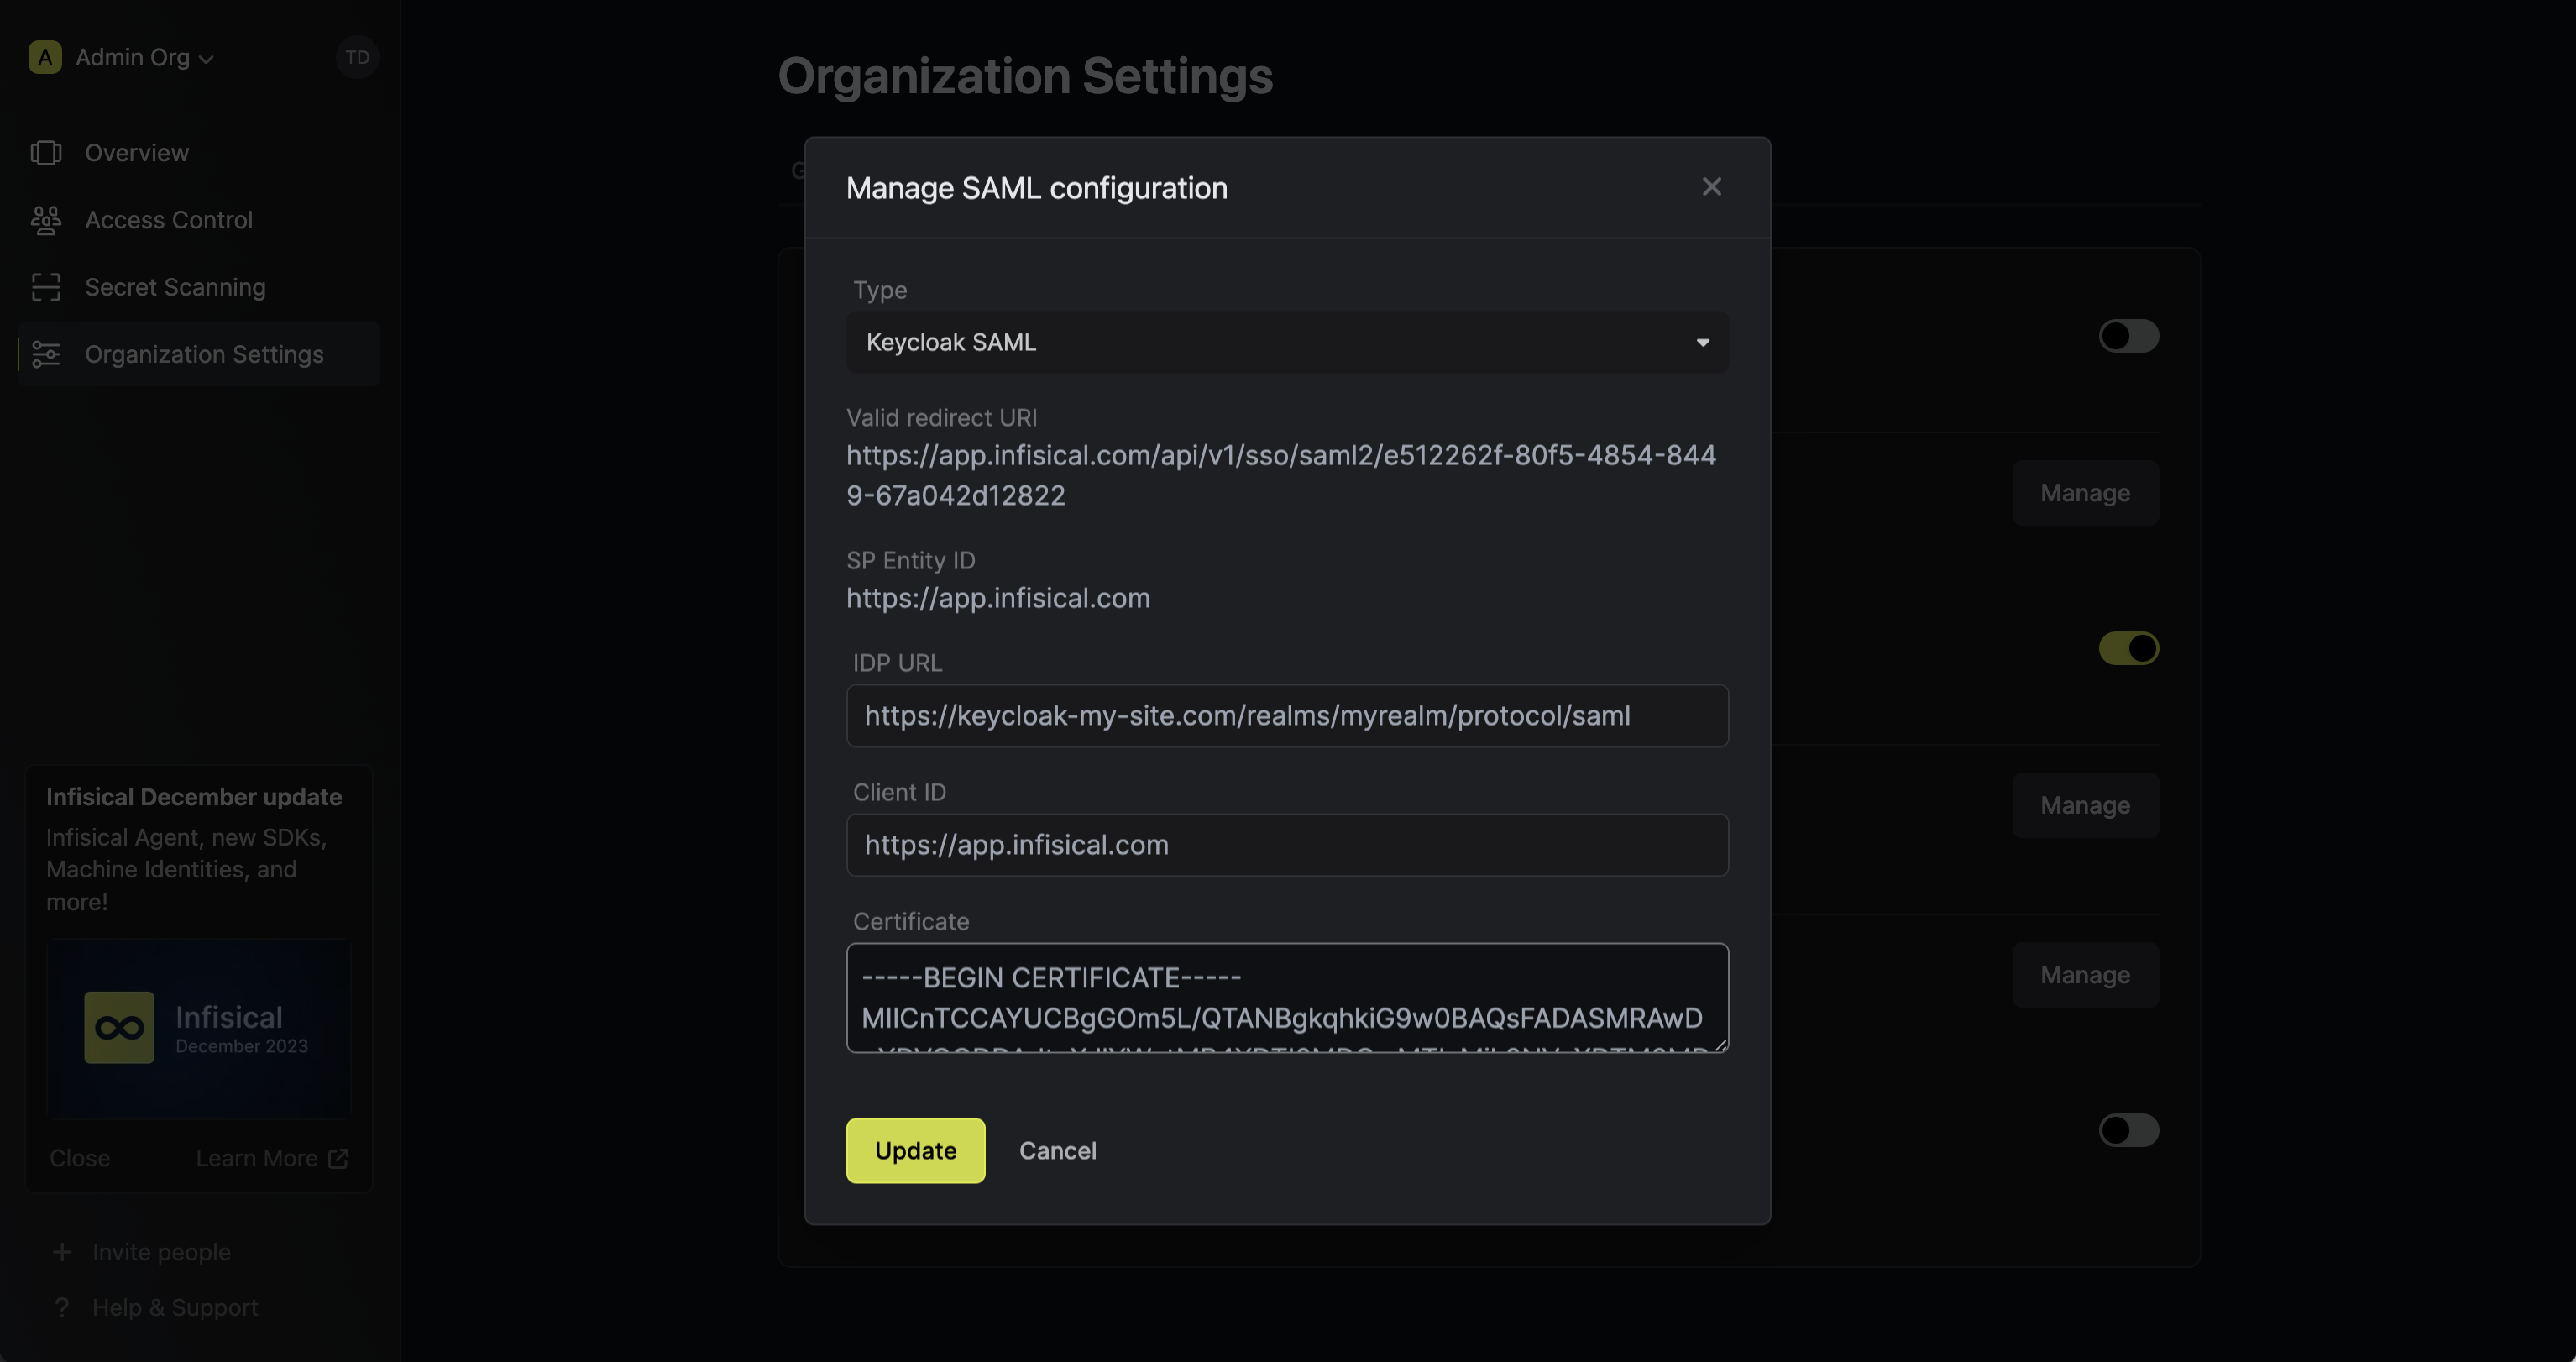Click the Overview sidebar icon

(46, 153)
